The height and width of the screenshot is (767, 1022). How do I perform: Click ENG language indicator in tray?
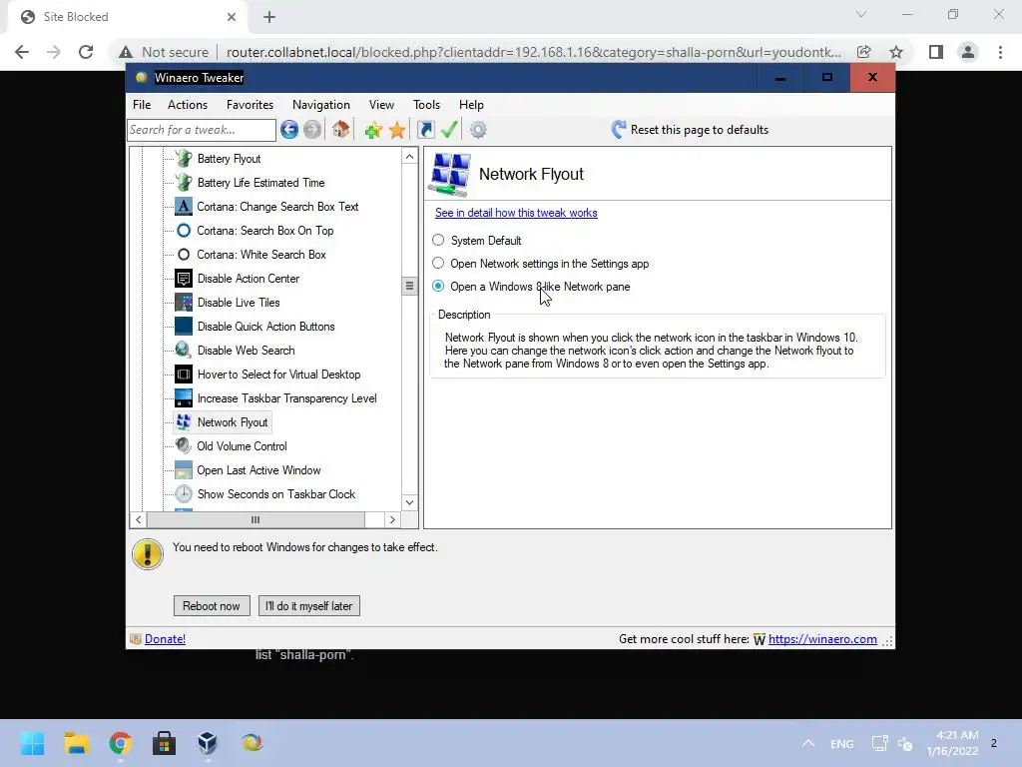click(x=842, y=743)
